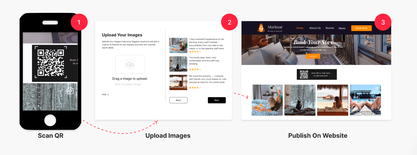Click the Help info icon

(x=108, y=94)
